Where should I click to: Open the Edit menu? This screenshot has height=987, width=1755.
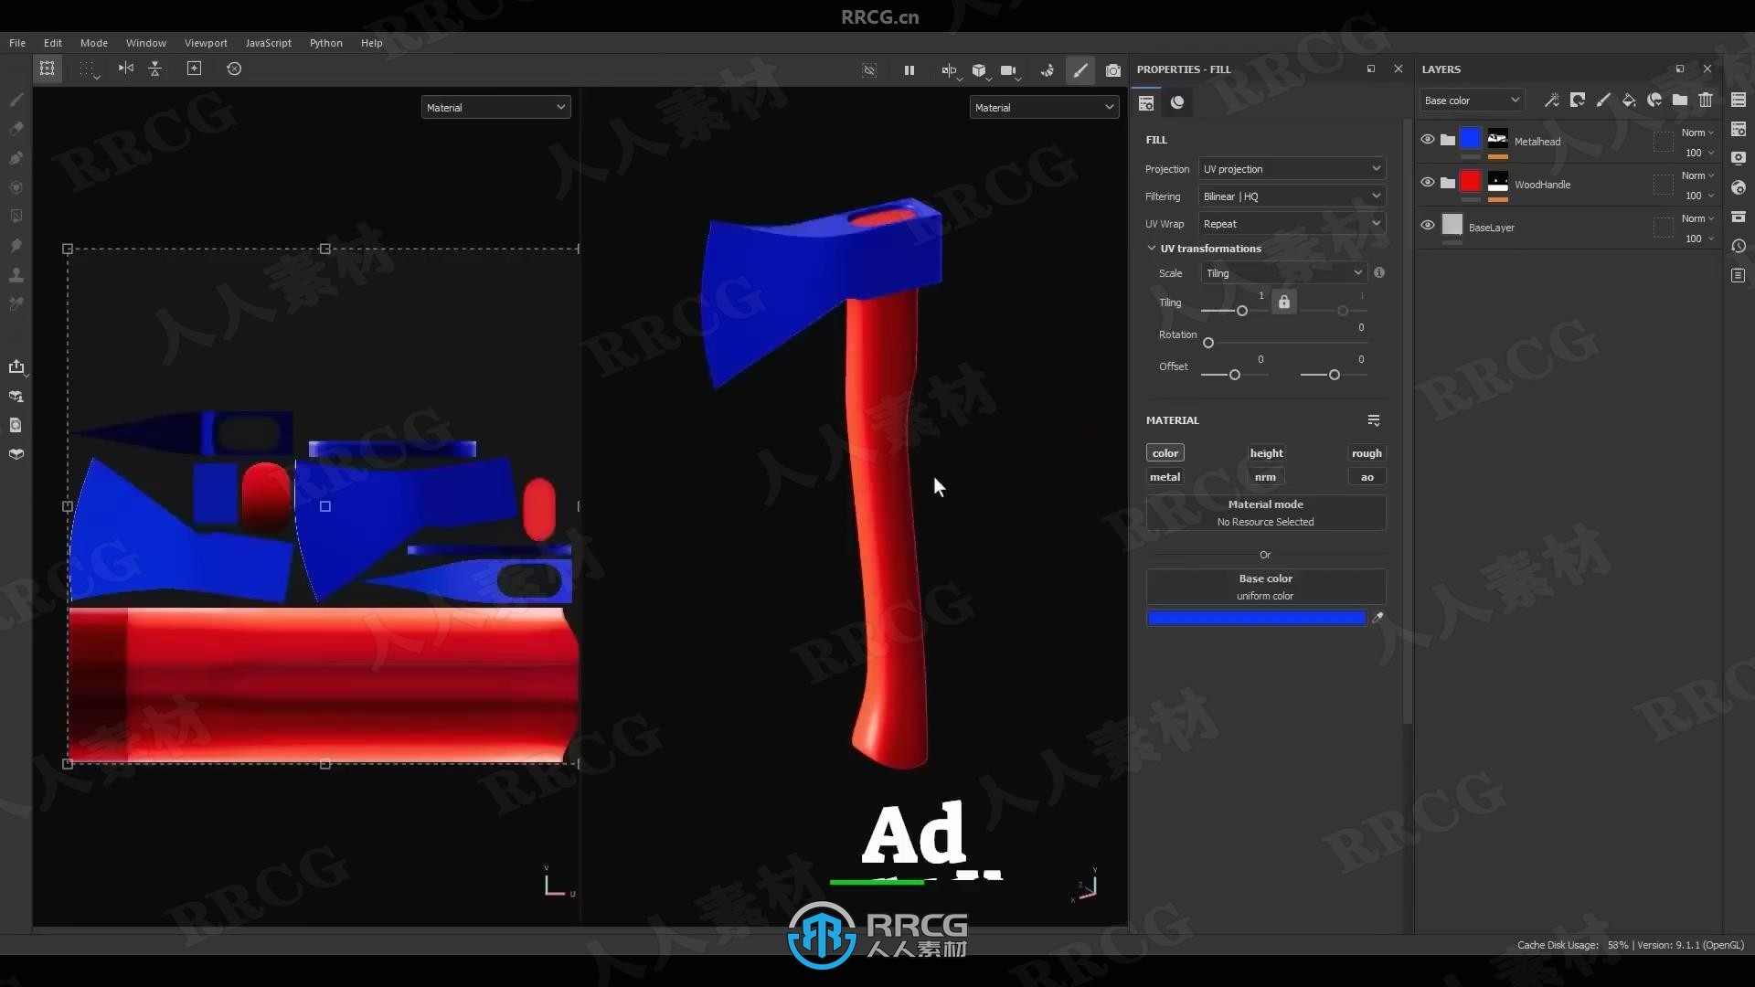pos(53,43)
